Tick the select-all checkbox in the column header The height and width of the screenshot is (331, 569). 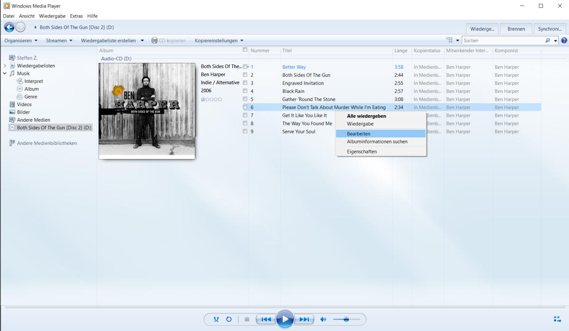point(245,50)
